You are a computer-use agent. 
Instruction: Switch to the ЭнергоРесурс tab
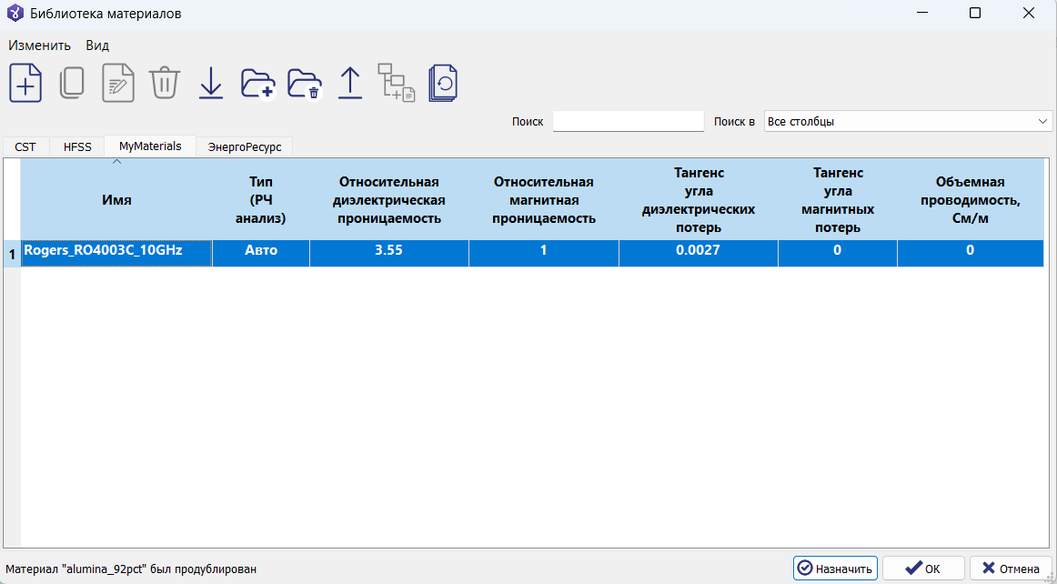pos(245,146)
